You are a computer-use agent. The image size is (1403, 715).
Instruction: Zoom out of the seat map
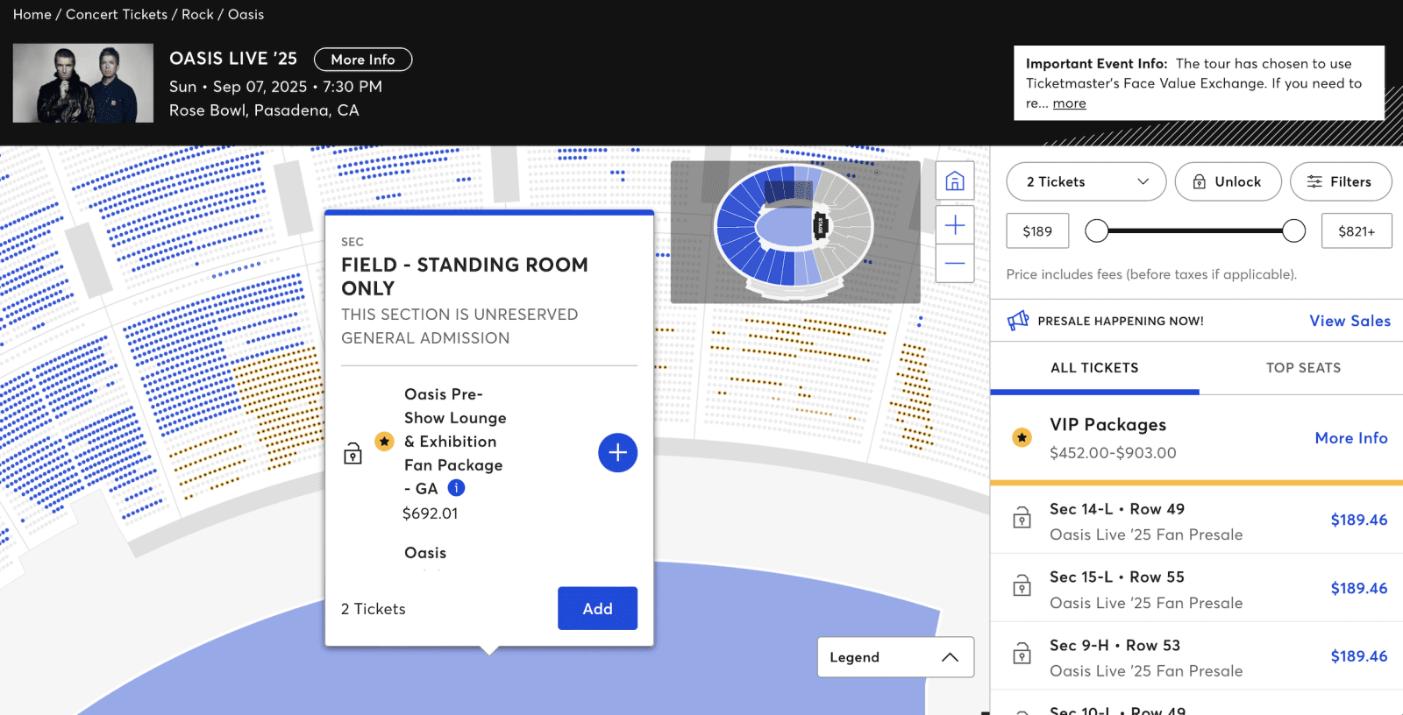pos(955,263)
